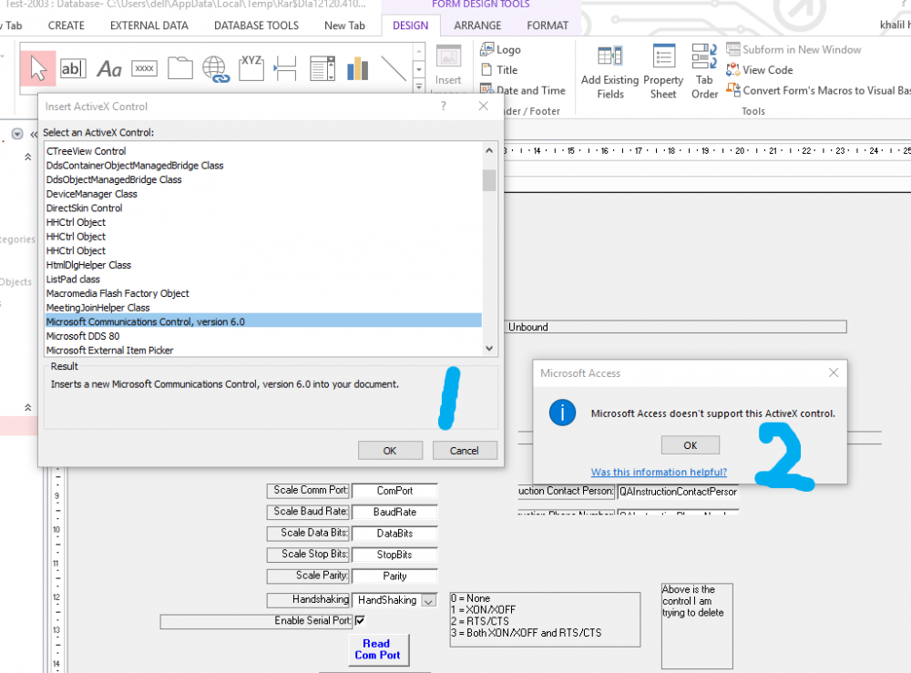
Task: Open the Property Sheet
Action: 663,71
